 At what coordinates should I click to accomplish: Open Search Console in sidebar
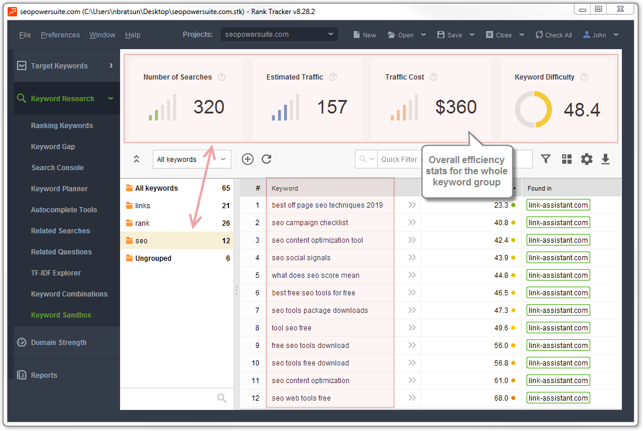tap(57, 168)
